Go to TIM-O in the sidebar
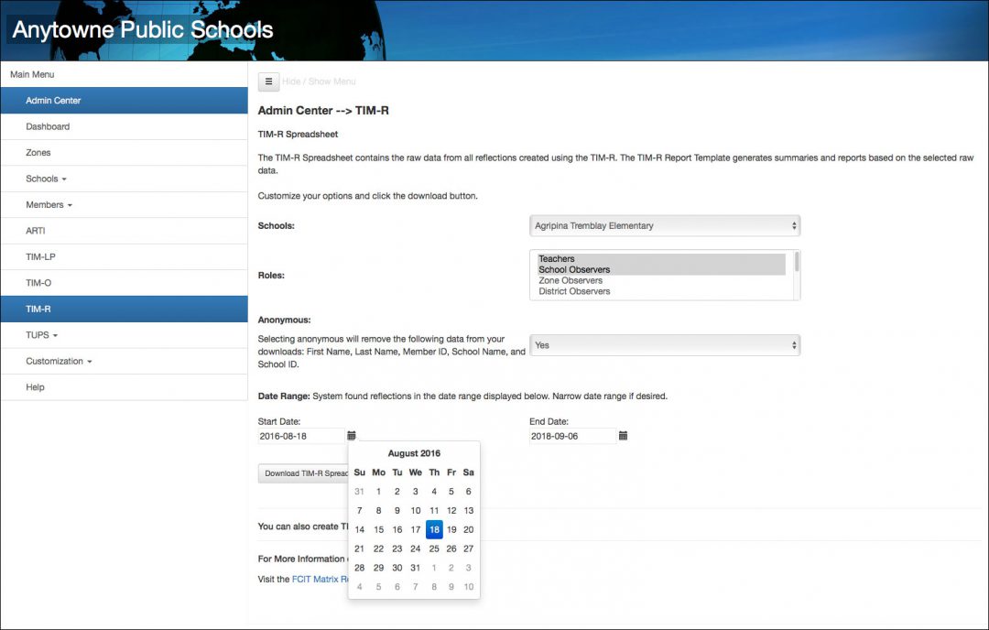Image resolution: width=989 pixels, height=630 pixels. [38, 283]
